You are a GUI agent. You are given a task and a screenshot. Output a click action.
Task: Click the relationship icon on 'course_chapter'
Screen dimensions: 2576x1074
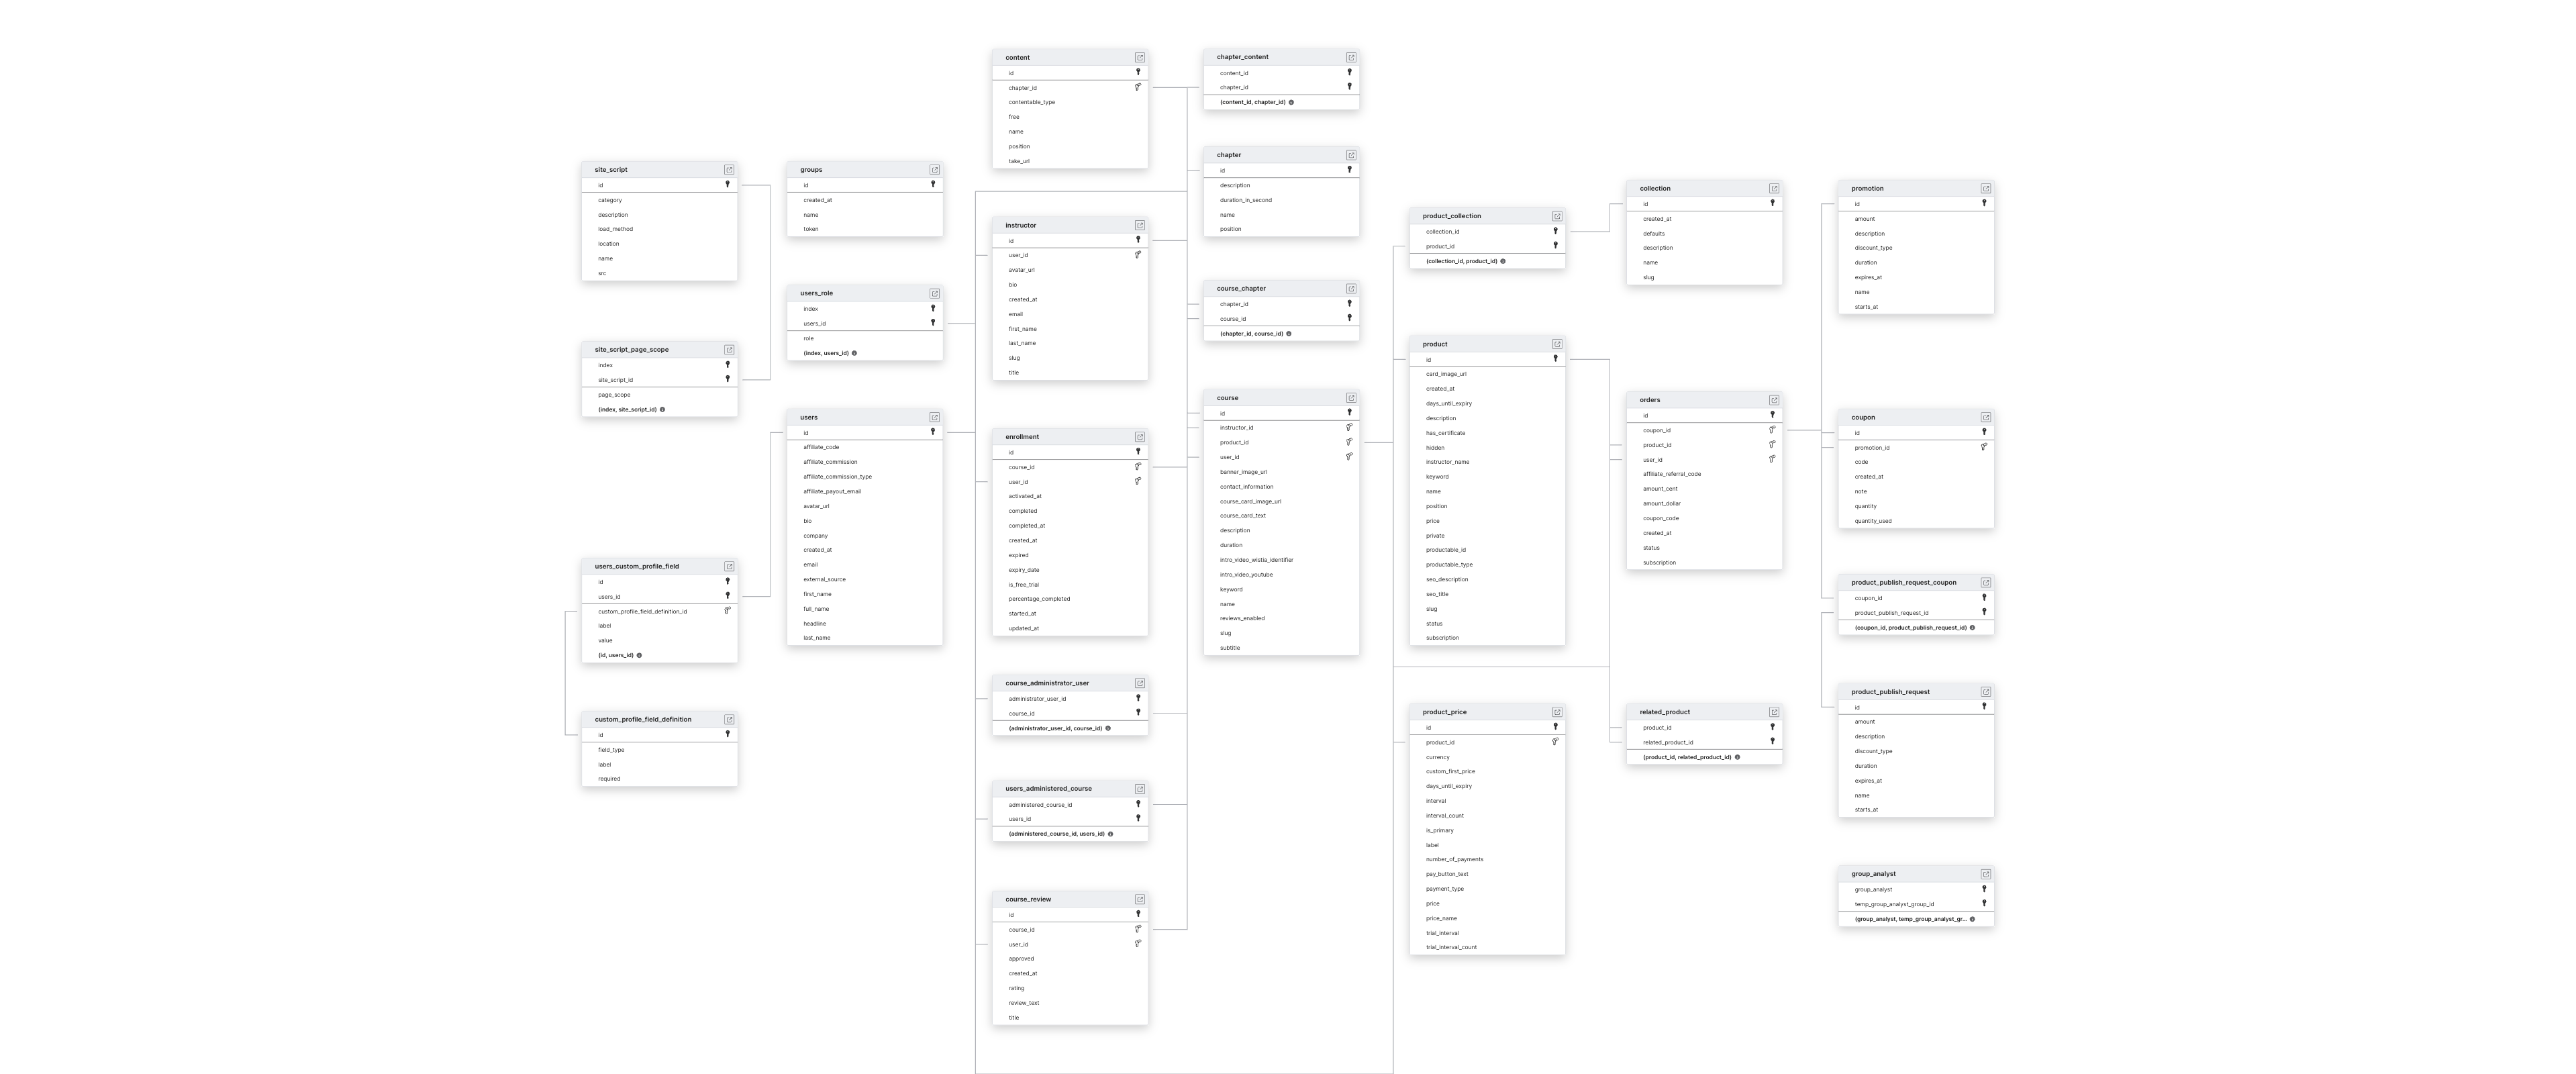[1350, 287]
